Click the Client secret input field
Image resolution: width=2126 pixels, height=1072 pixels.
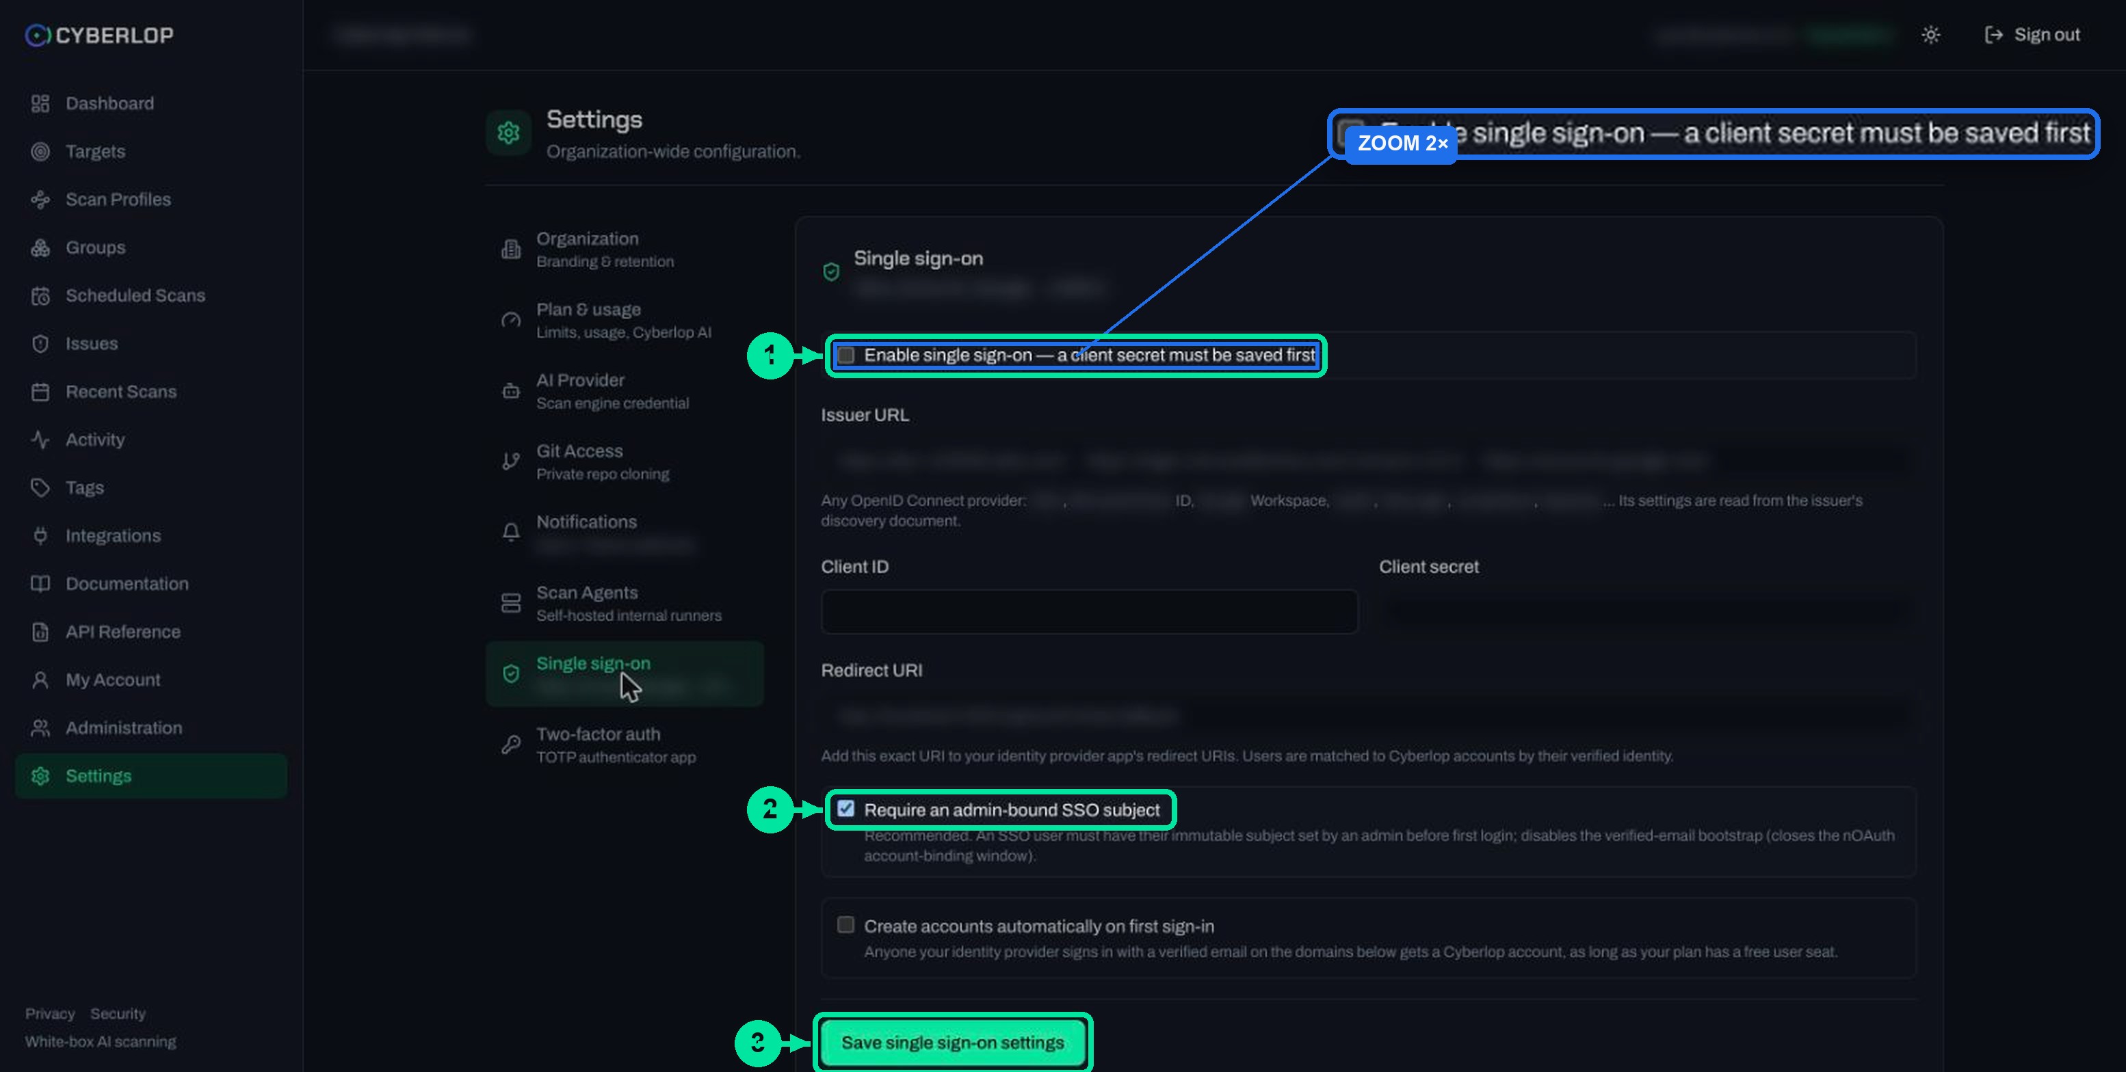pyautogui.click(x=1647, y=611)
